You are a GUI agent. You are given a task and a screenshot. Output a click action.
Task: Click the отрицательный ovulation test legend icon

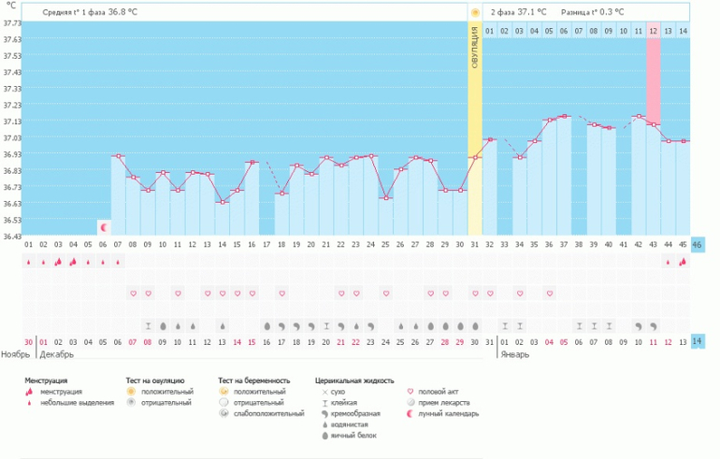point(131,403)
